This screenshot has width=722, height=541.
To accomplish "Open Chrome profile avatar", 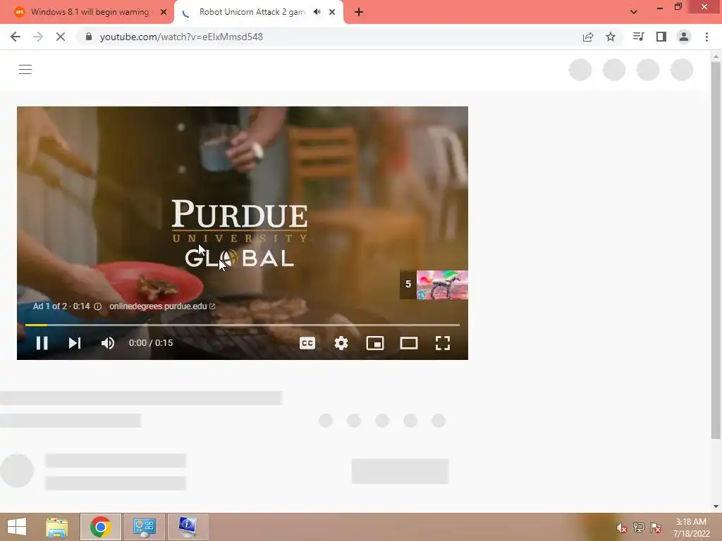I will click(x=684, y=37).
